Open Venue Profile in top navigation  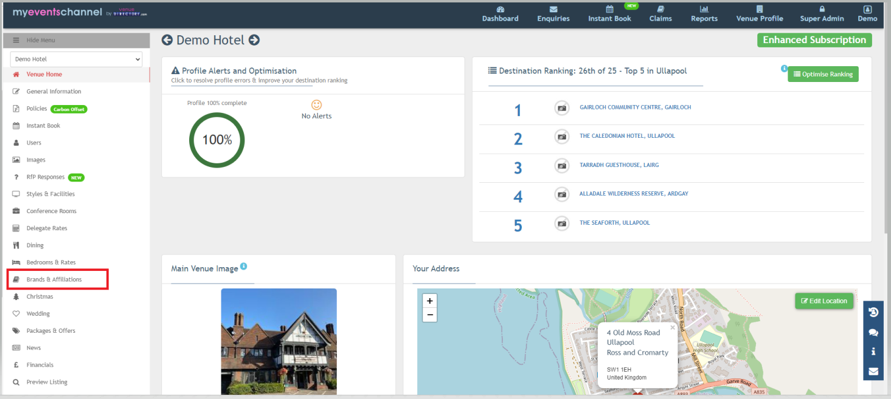coord(760,14)
